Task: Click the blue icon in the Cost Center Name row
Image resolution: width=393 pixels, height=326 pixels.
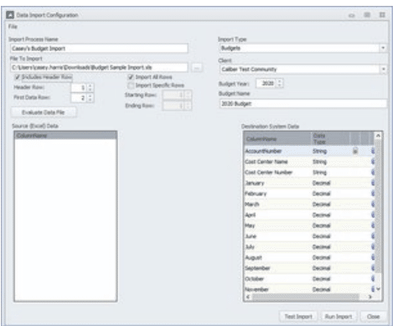Action: pyautogui.click(x=373, y=162)
